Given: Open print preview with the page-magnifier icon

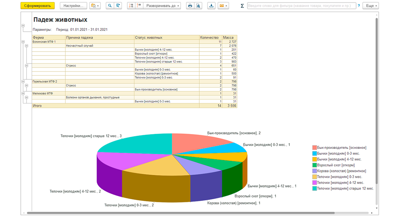Looking at the screenshot, I should click(198, 5).
